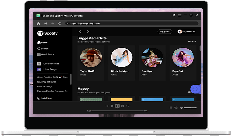Screen dimensions: 232x136
Task: Toggle repeat mode
Action: pos(128,106)
